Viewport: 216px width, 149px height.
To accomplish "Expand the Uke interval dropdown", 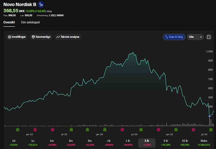I will (195, 37).
